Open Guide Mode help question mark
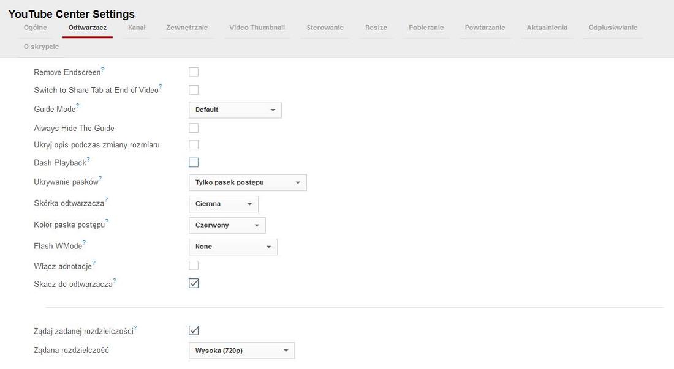The image size is (674, 369). (x=78, y=105)
